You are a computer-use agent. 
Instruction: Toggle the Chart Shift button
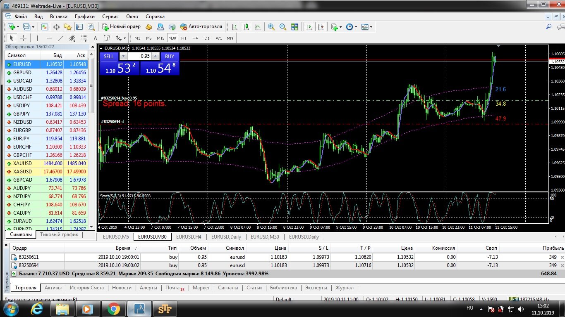[321, 27]
